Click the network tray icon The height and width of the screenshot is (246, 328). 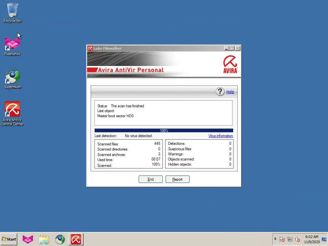(x=290, y=239)
